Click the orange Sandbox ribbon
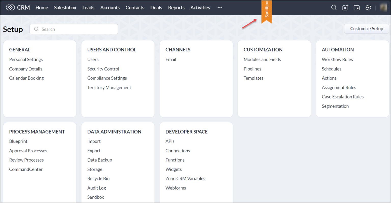Viewport: 391px width, 203px height. (267, 10)
